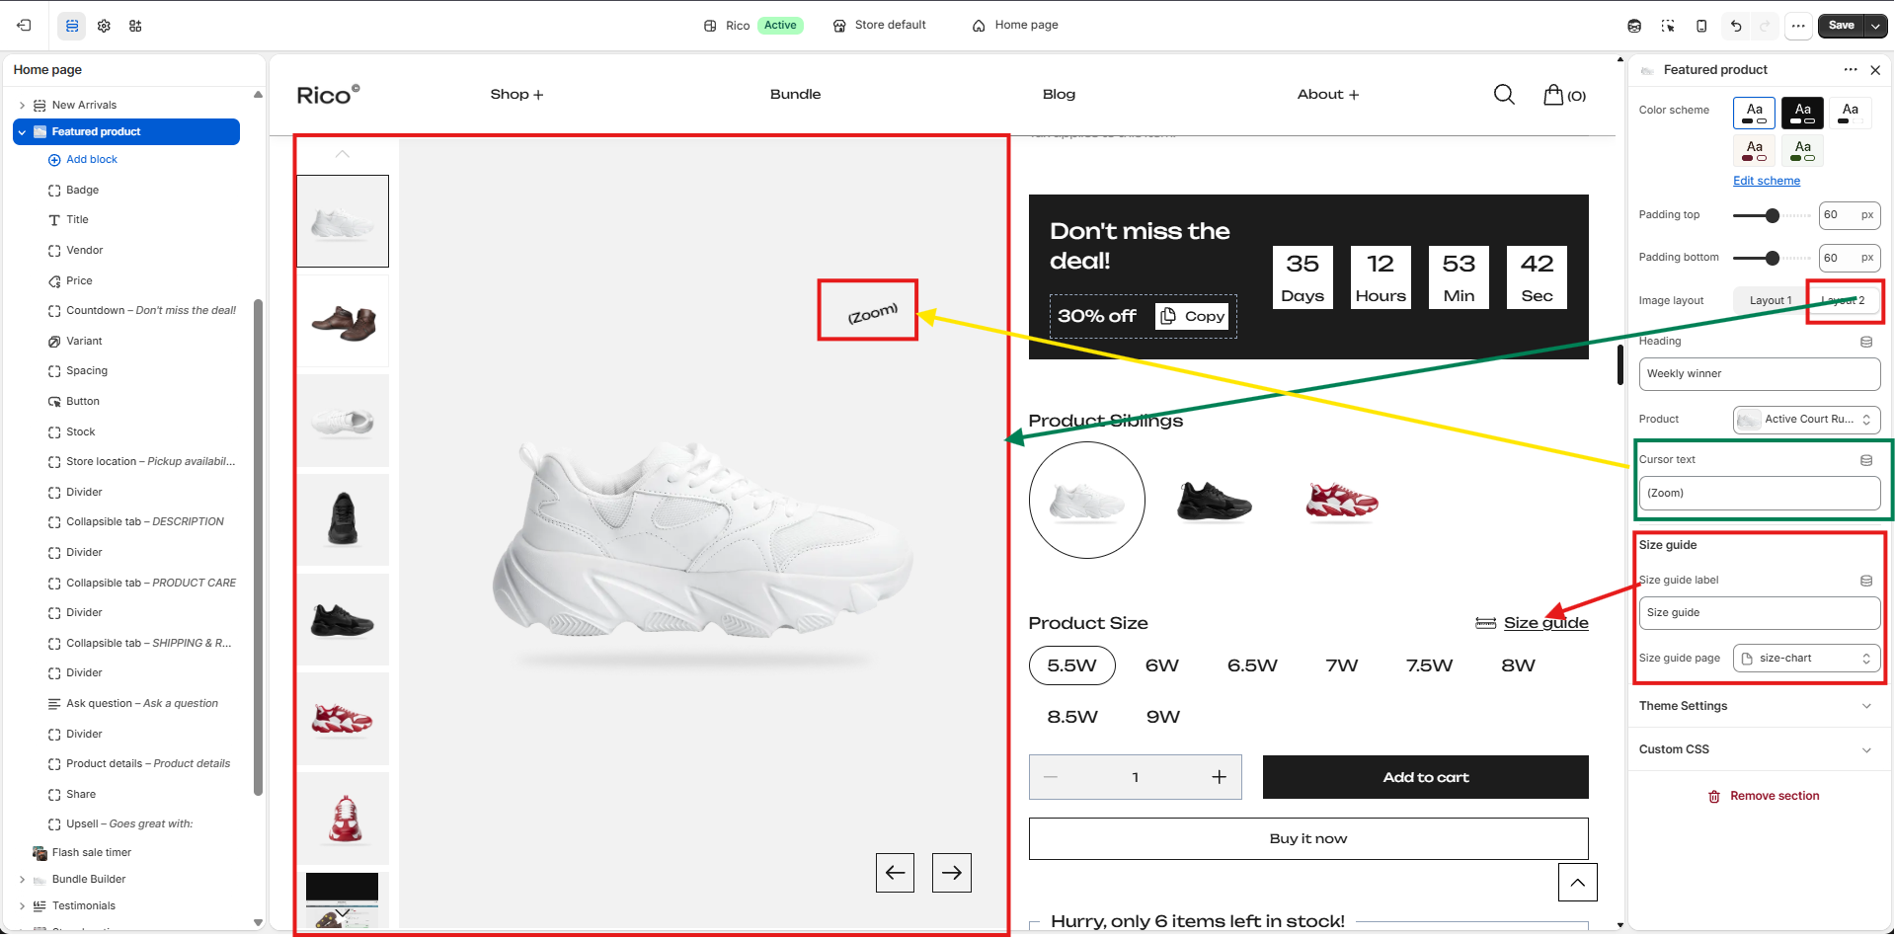The height and width of the screenshot is (938, 1895).
Task: Click dynamic source icon beside Heading
Action: pos(1866,342)
